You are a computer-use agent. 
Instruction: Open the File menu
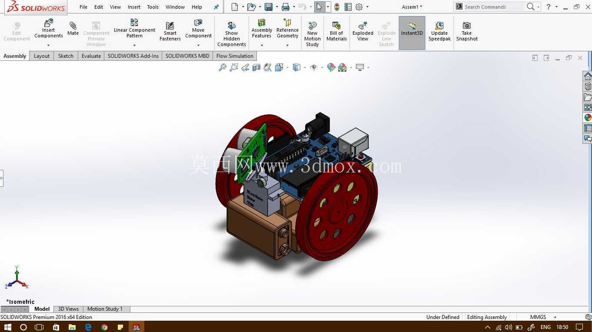pyautogui.click(x=83, y=7)
